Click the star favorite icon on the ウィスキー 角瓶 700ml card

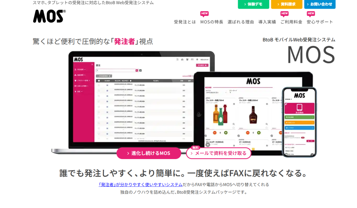[233, 127]
